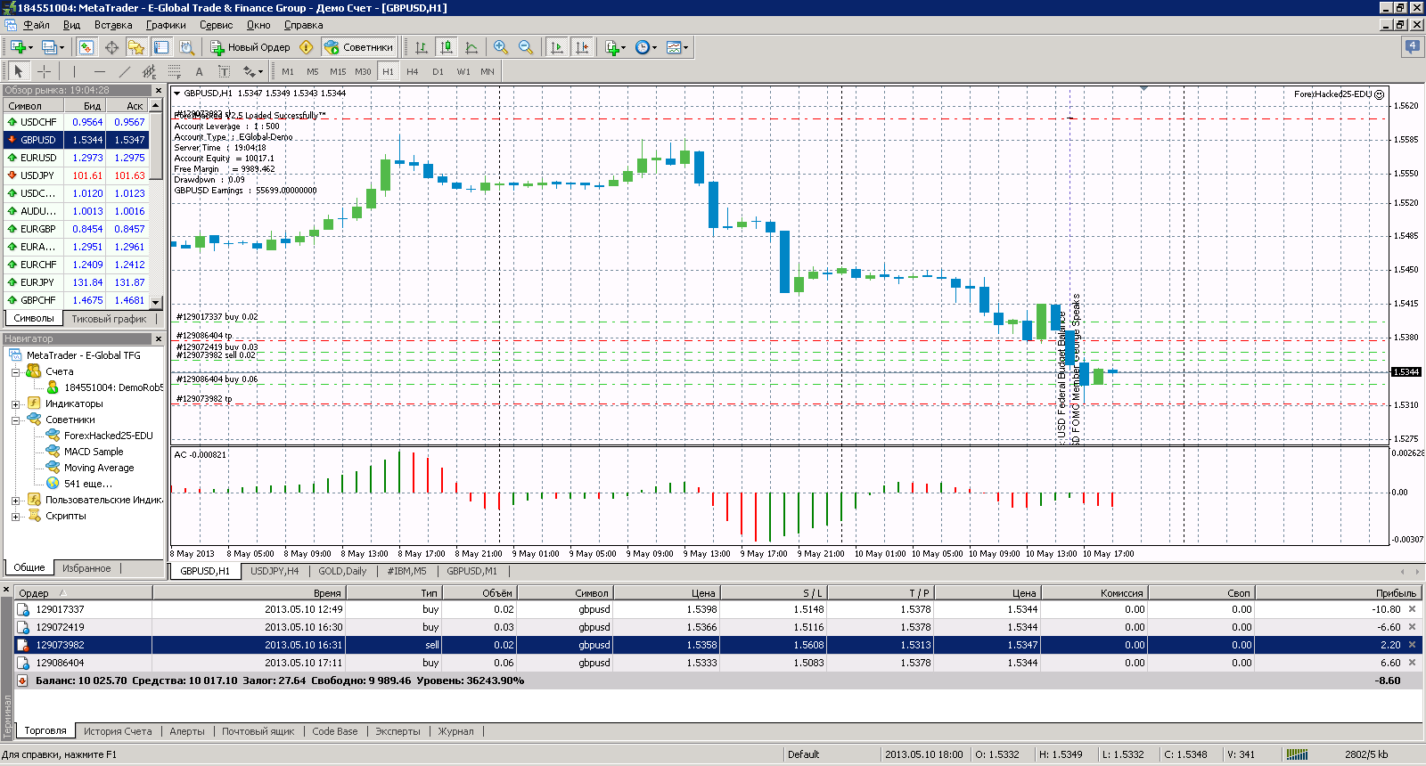Click the Новый Ордер button
This screenshot has width=1426, height=766.
(250, 47)
